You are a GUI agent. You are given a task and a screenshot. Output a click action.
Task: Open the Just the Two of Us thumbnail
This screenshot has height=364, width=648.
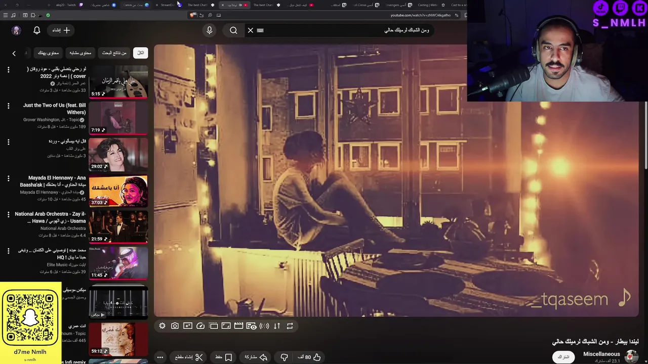[x=118, y=118]
